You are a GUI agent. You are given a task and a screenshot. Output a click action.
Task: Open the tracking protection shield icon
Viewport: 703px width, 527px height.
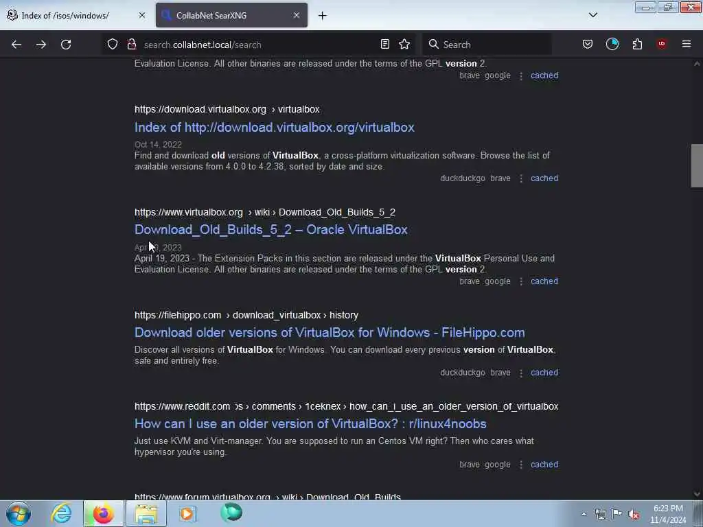tap(113, 44)
